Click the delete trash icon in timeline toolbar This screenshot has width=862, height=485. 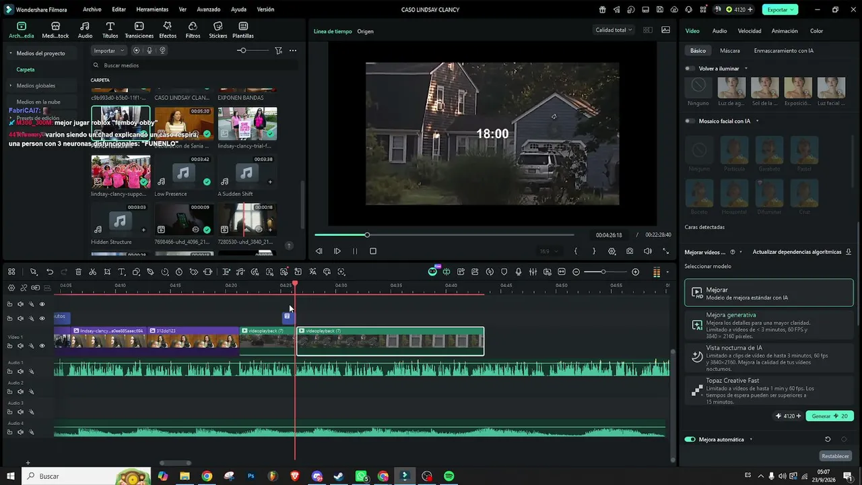coord(78,272)
